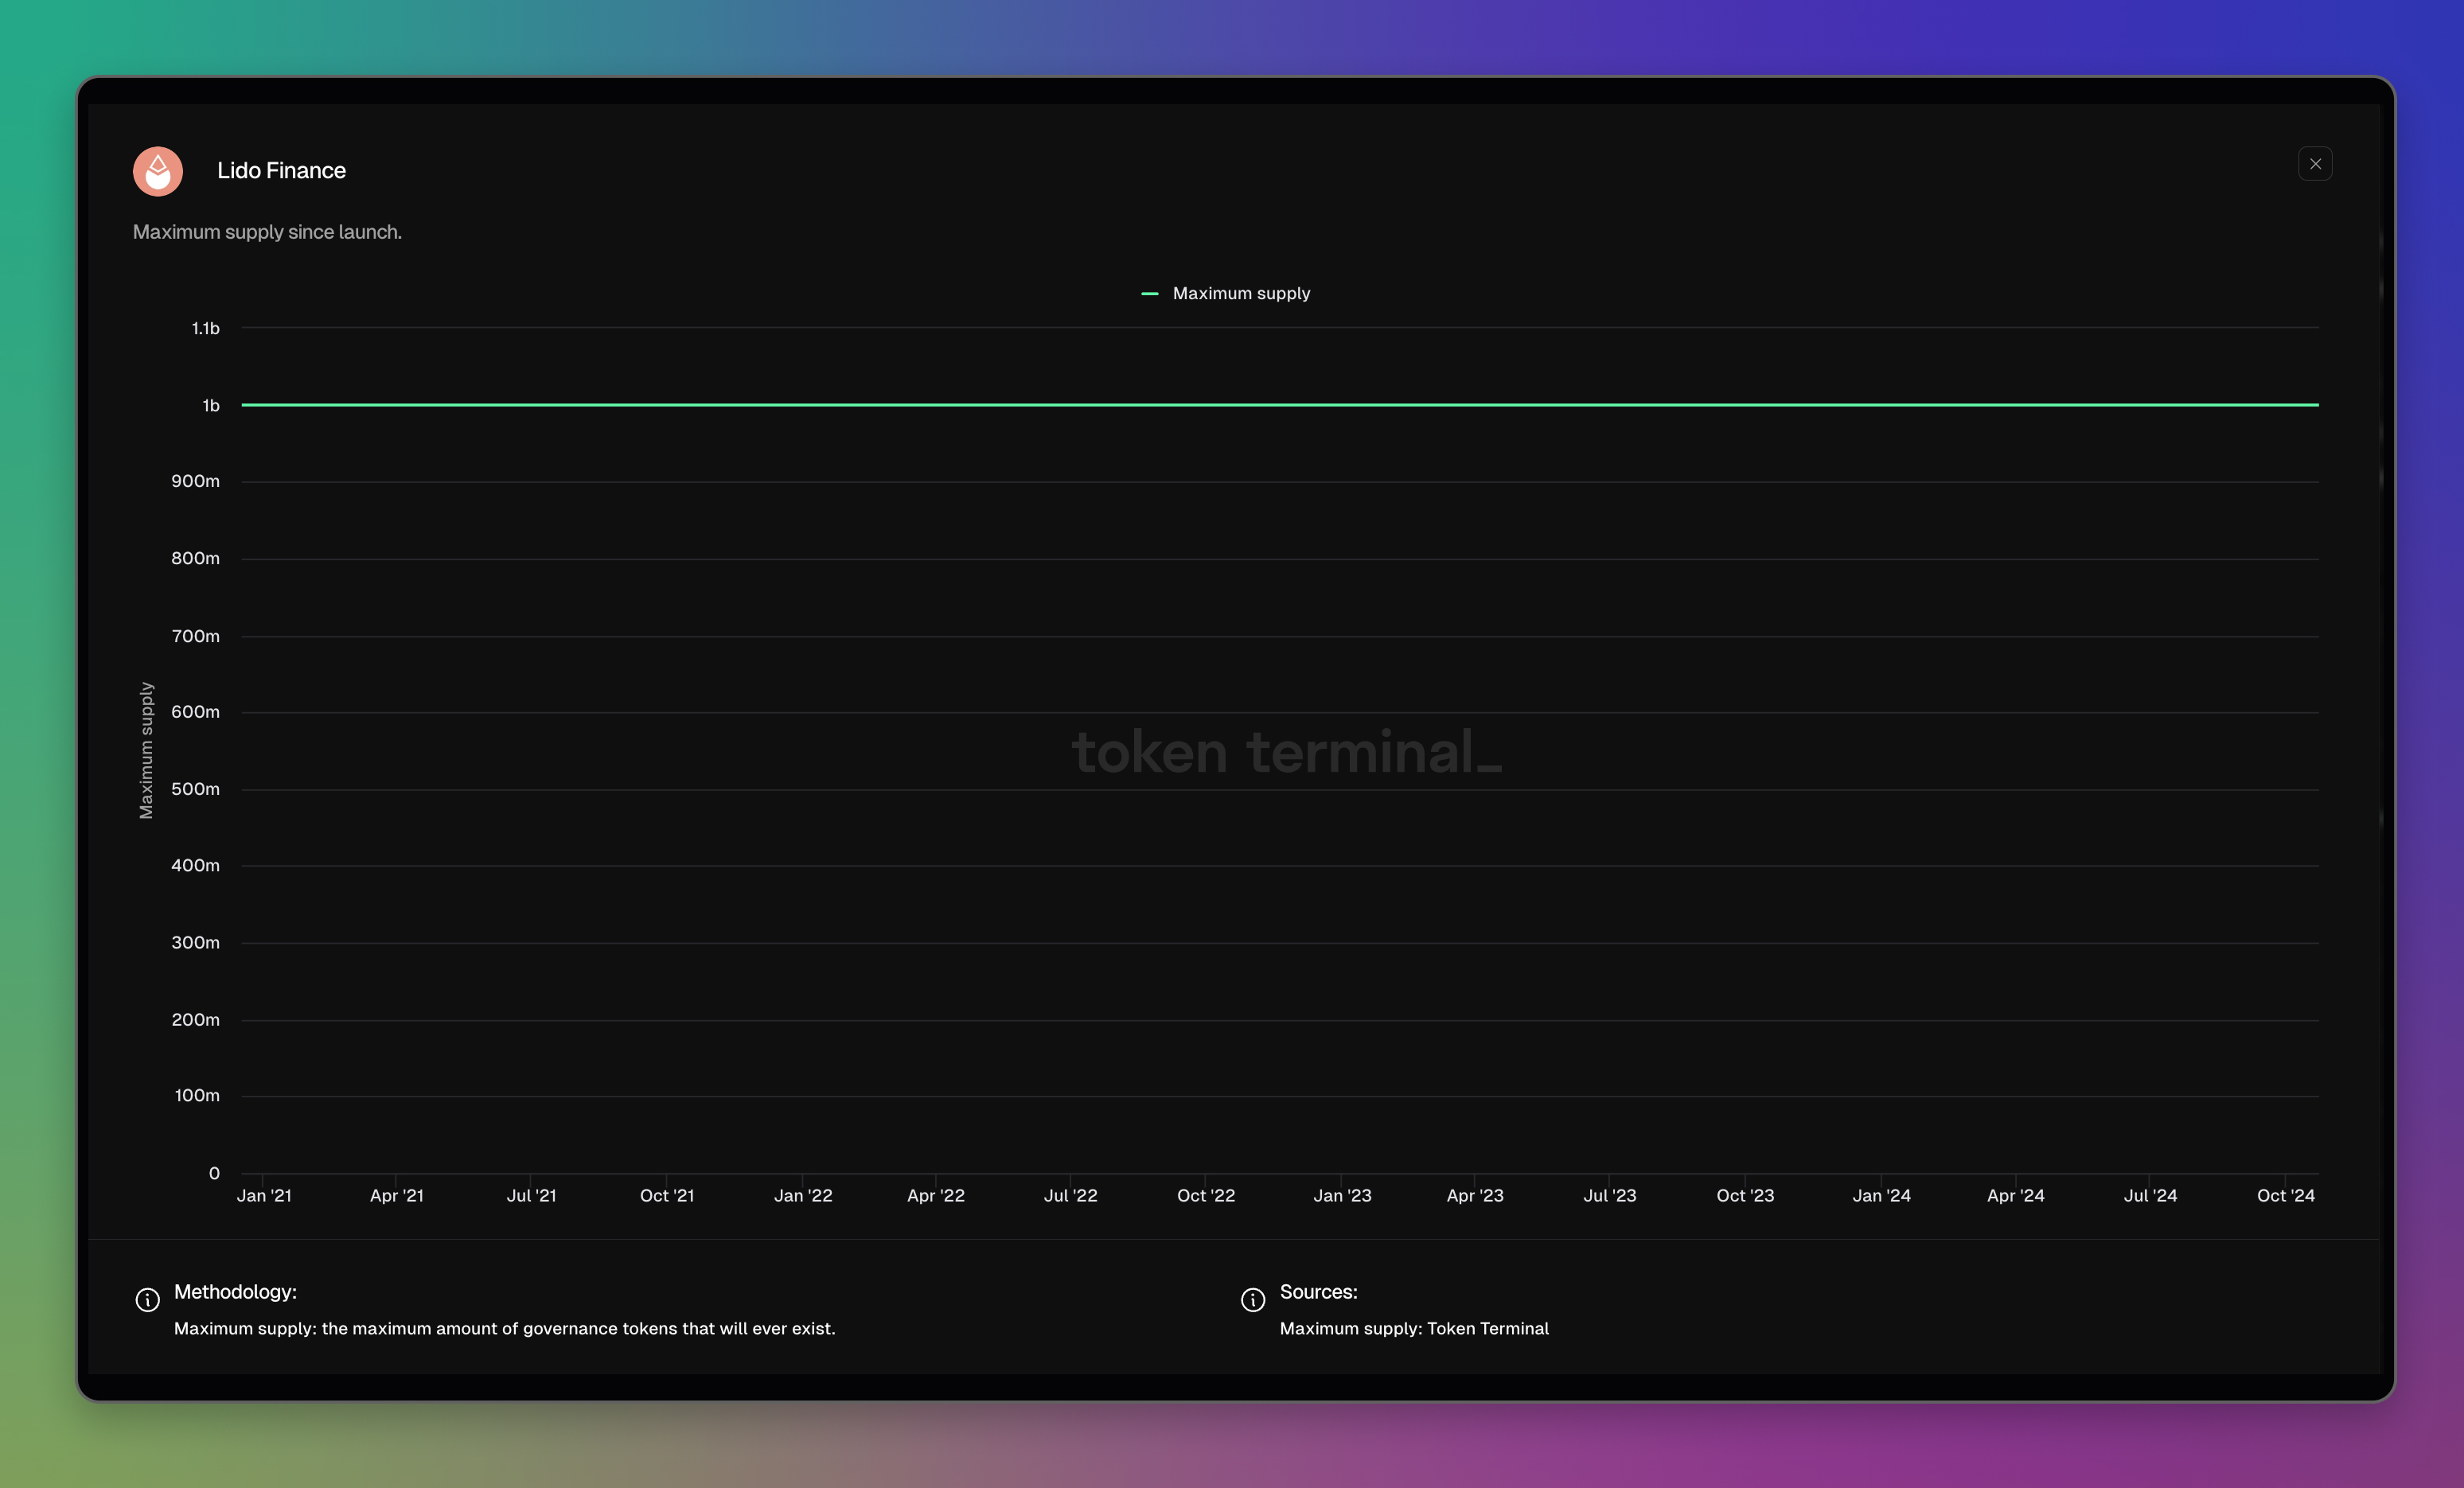The width and height of the screenshot is (2464, 1488).
Task: Click the 200m y-axis label
Action: 195,1019
